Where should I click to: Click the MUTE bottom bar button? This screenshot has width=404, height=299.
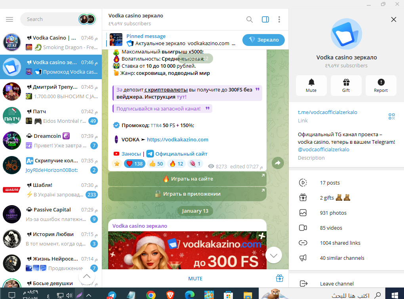coord(195,279)
